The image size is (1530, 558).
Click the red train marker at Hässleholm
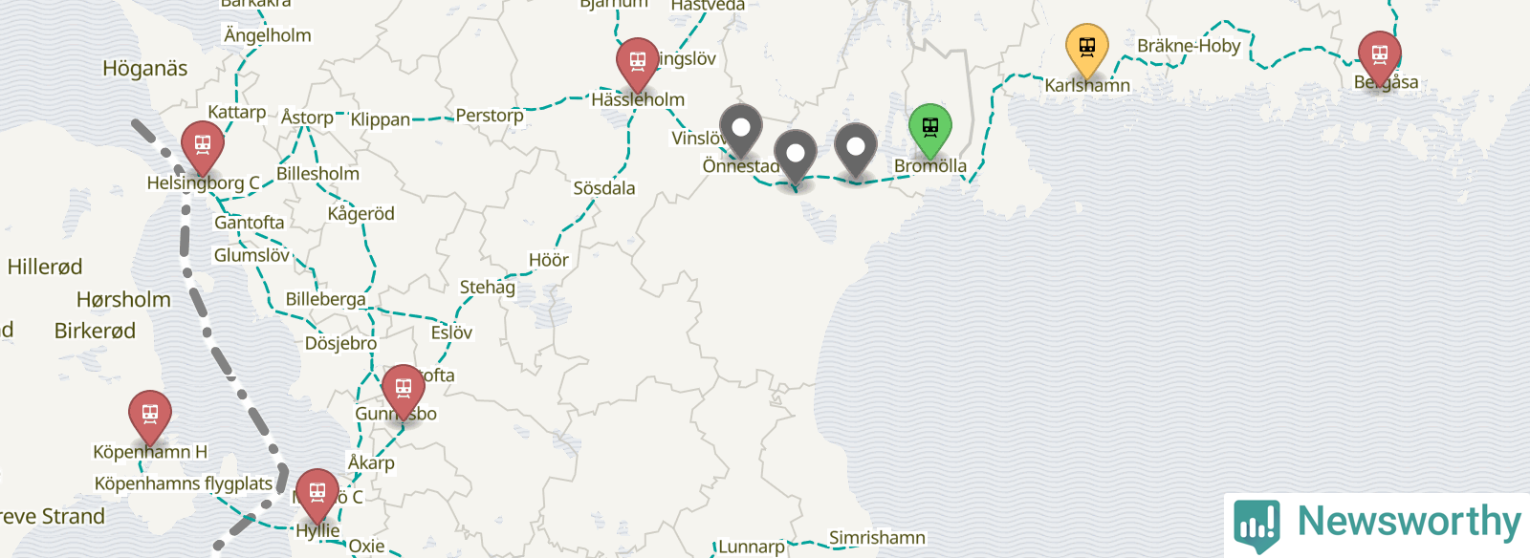pyautogui.click(x=638, y=64)
